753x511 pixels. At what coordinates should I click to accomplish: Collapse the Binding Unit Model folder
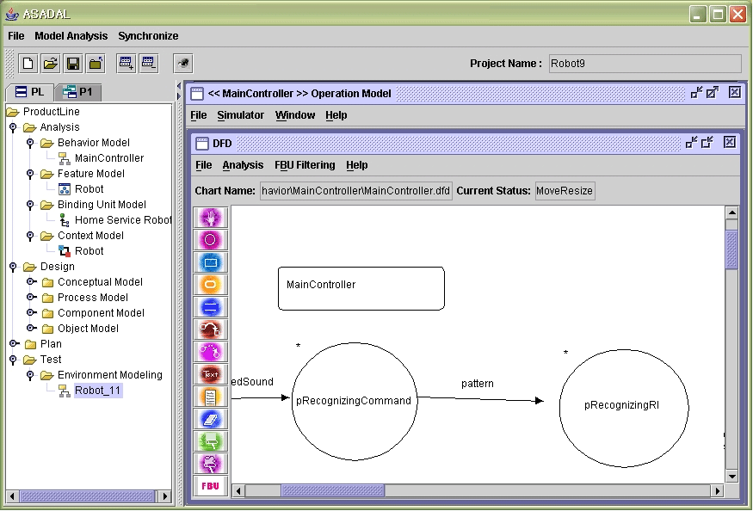click(x=30, y=205)
